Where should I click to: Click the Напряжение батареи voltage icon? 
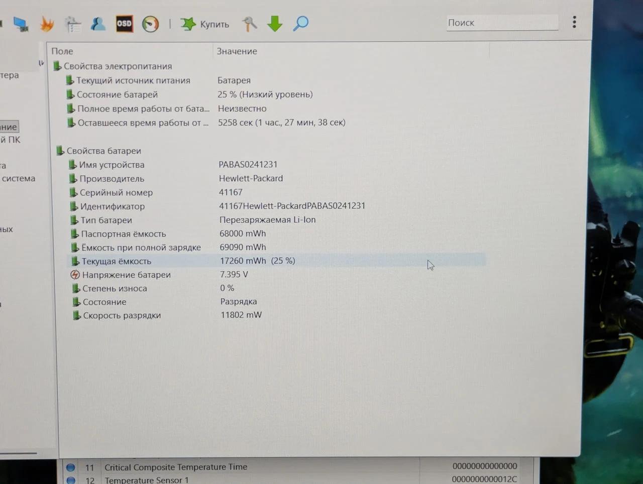tap(75, 275)
